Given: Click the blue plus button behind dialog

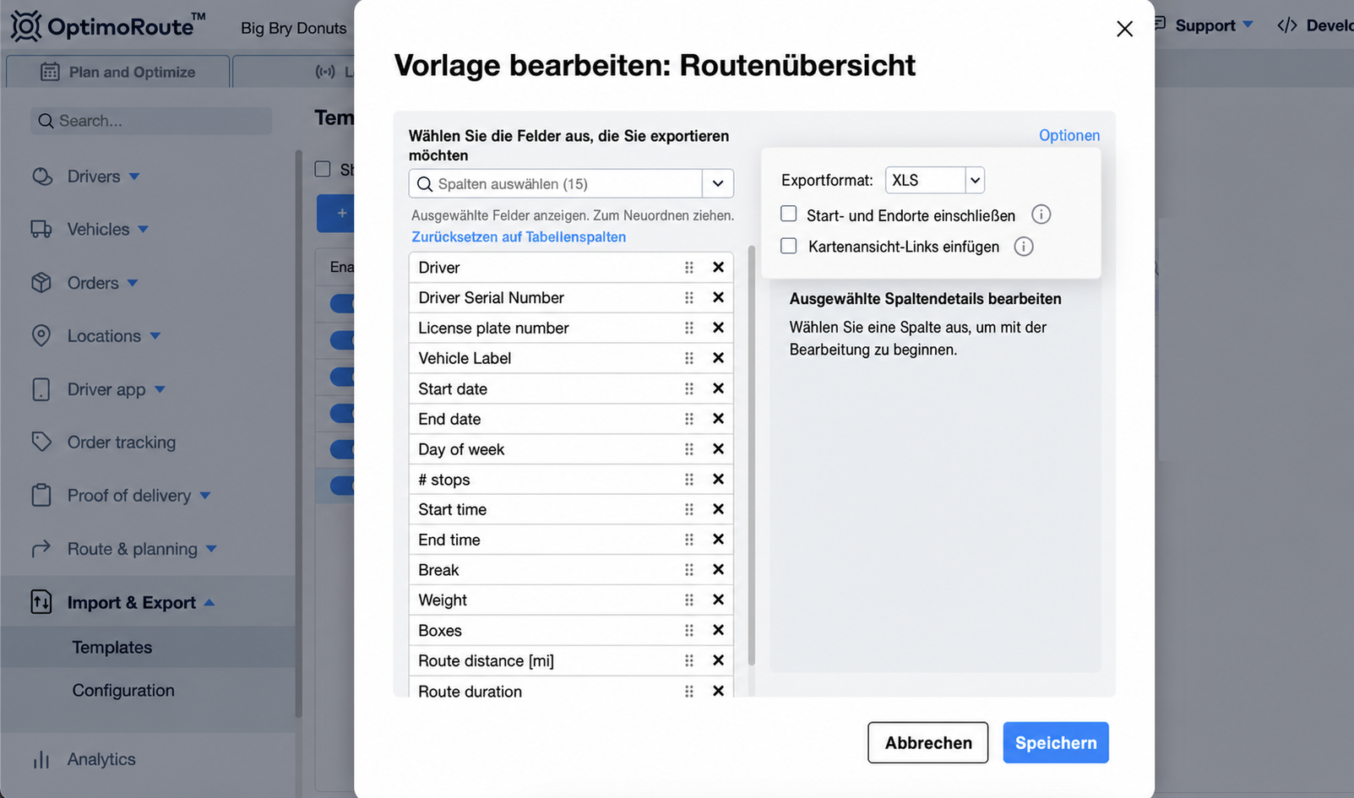Looking at the screenshot, I should click(336, 214).
